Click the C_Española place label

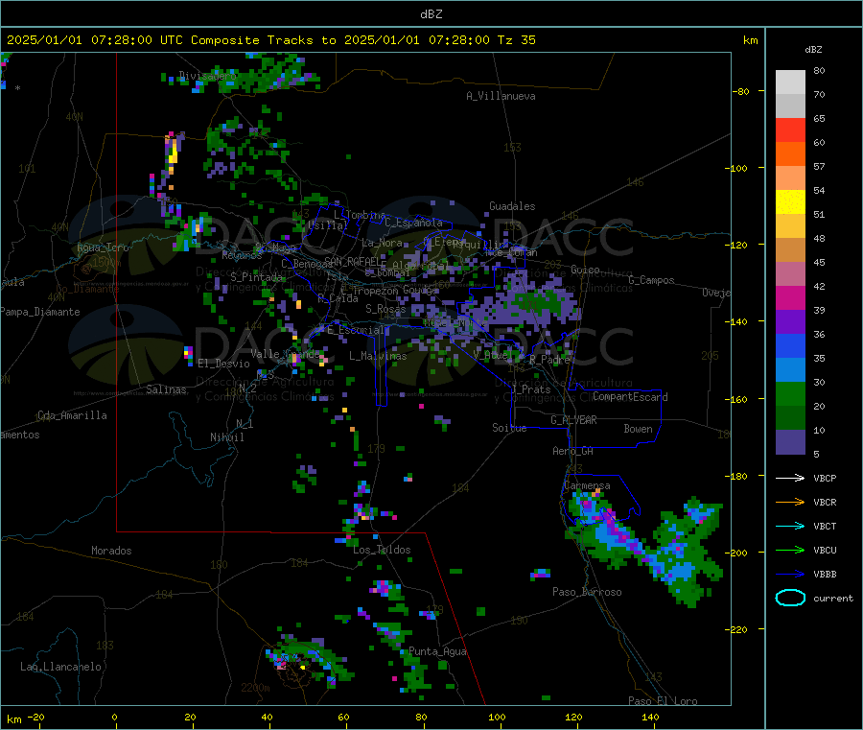[413, 223]
